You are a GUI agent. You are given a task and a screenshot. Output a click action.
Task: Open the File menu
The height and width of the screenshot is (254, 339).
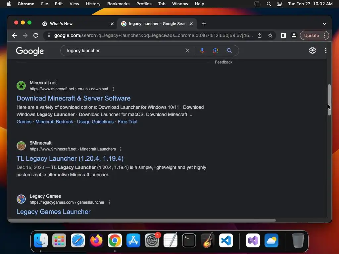(45, 4)
